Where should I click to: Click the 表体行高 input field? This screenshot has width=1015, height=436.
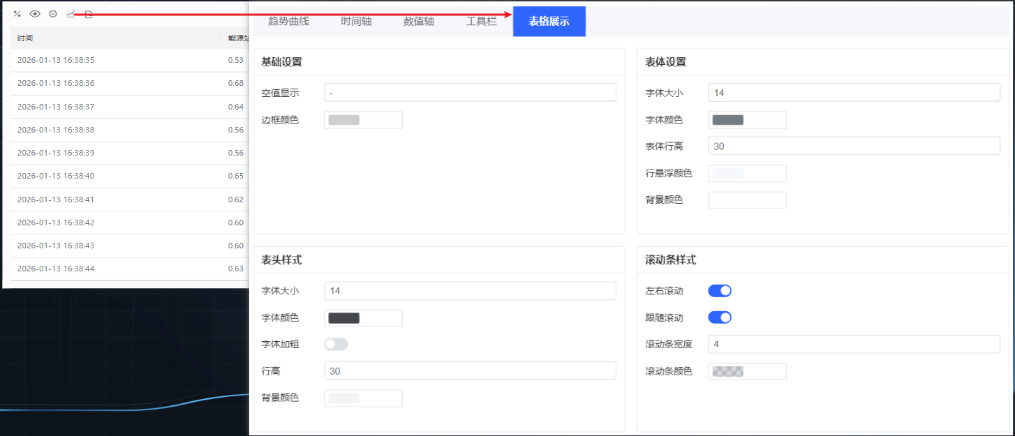click(854, 146)
